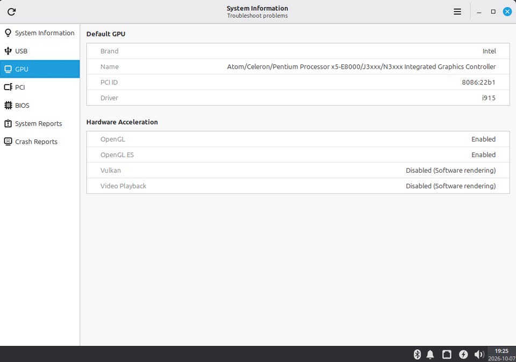Open the notifications bell in the tray
The image size is (516, 362).
pyautogui.click(x=430, y=354)
